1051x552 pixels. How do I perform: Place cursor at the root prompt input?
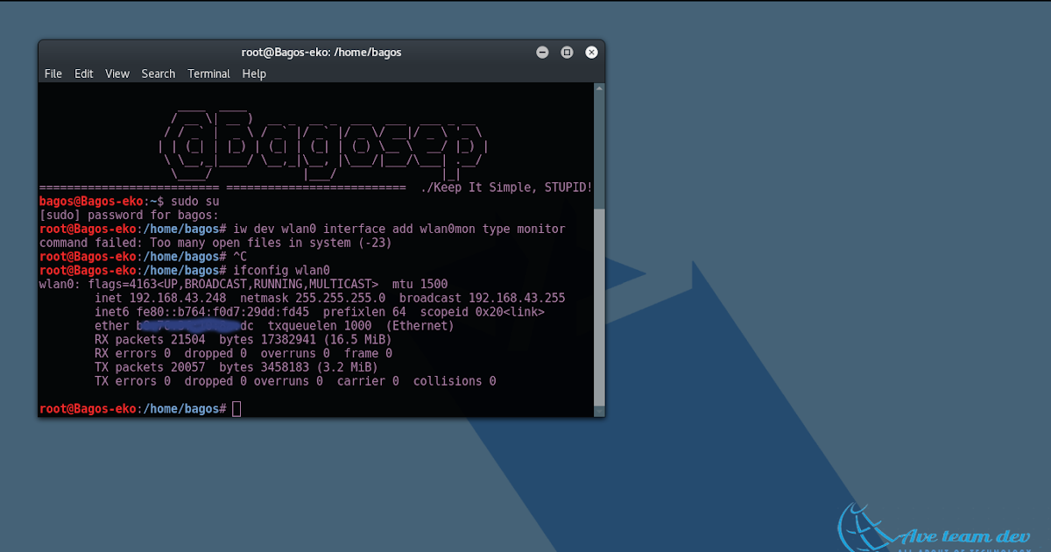point(235,407)
